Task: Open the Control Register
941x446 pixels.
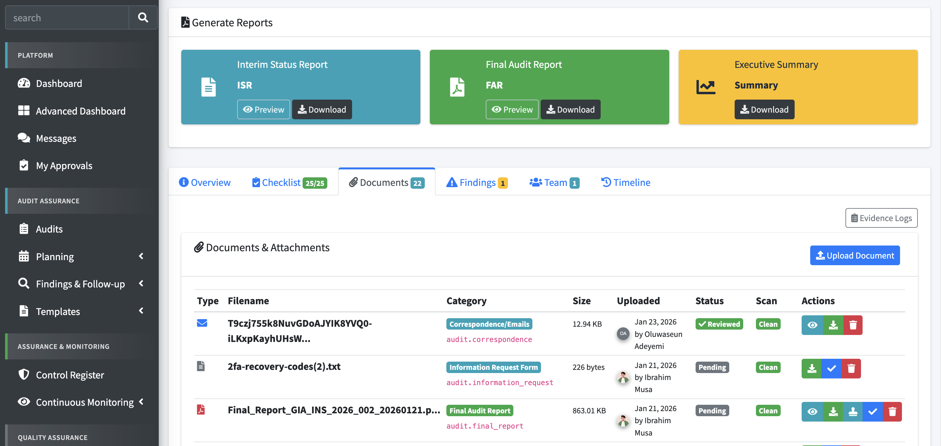Action: pyautogui.click(x=70, y=375)
